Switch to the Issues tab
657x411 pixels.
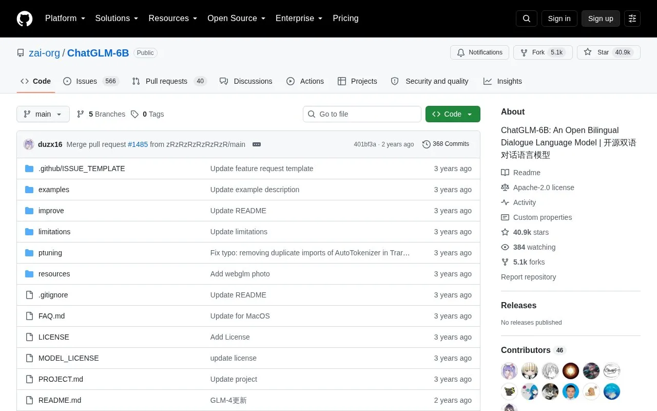coord(91,81)
